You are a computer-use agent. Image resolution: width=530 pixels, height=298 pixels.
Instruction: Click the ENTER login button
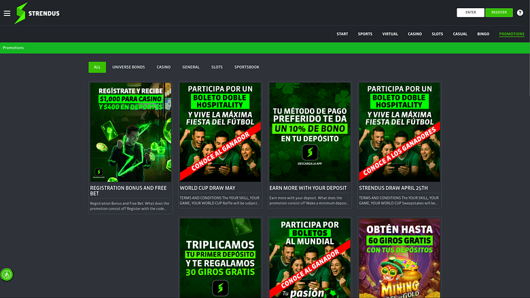tap(470, 12)
